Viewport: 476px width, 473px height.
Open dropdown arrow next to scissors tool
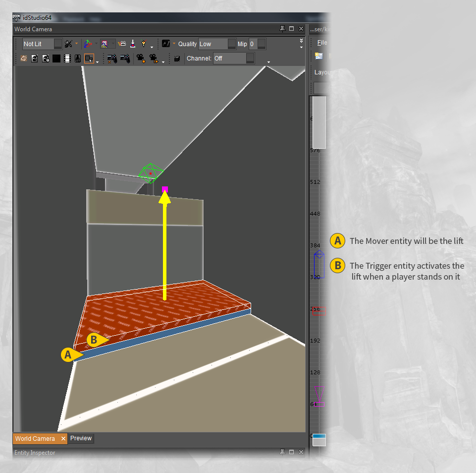(76, 44)
